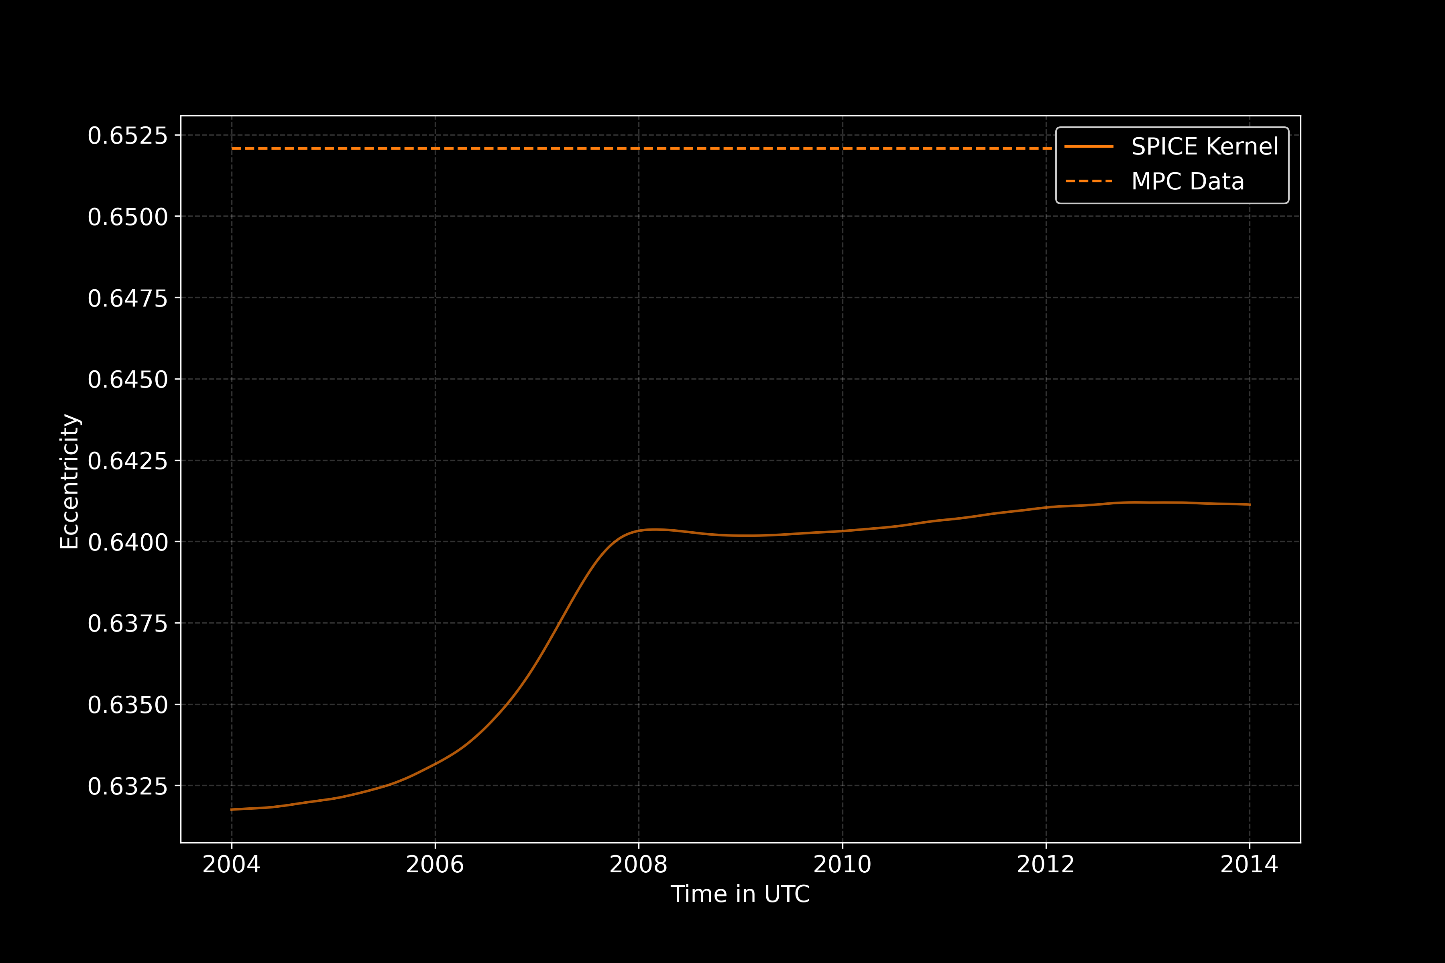Click the 0.6350 y-axis tick label
This screenshot has height=963, width=1445.
point(128,705)
